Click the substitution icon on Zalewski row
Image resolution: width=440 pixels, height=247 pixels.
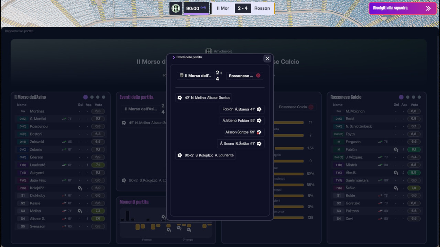[x=64, y=142]
